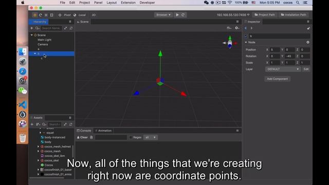Viewport: 329px width, 185px height.
Task: Open Assets sort options dropdown
Action: [x=38, y=124]
